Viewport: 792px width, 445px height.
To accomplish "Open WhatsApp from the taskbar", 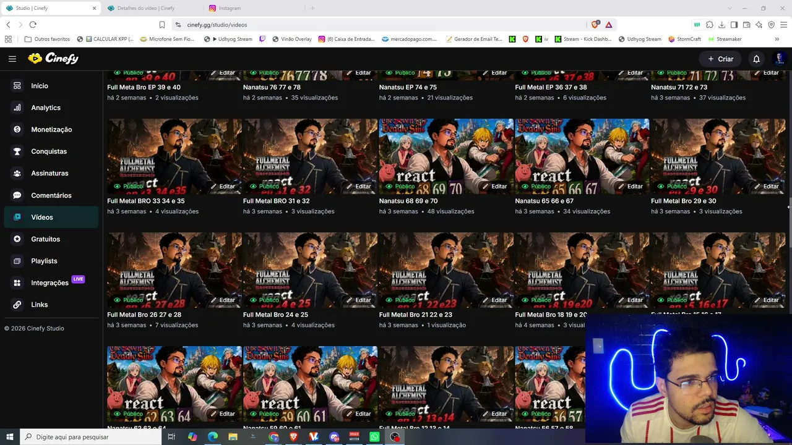I will [x=374, y=437].
